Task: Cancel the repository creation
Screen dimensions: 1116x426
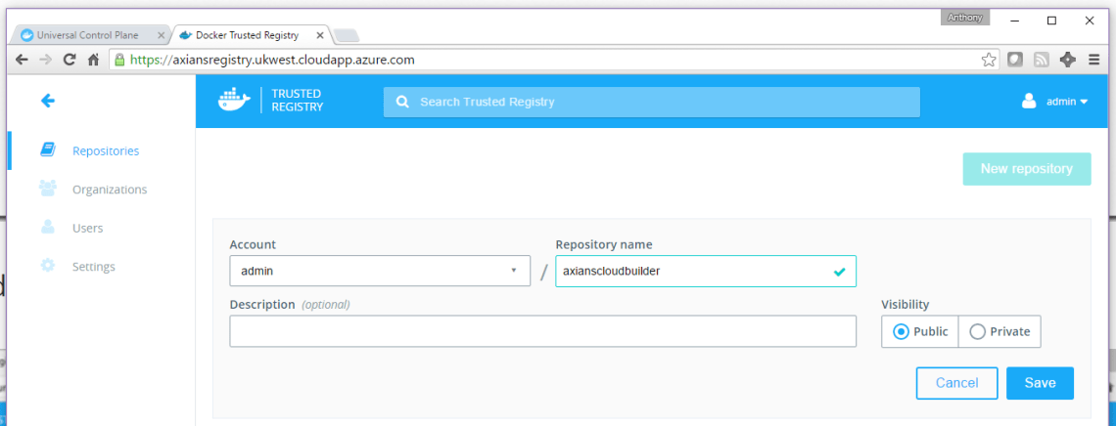Action: tap(956, 383)
